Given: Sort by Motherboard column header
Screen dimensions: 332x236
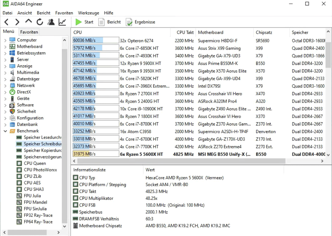Looking at the screenshot, I should point(224,32).
